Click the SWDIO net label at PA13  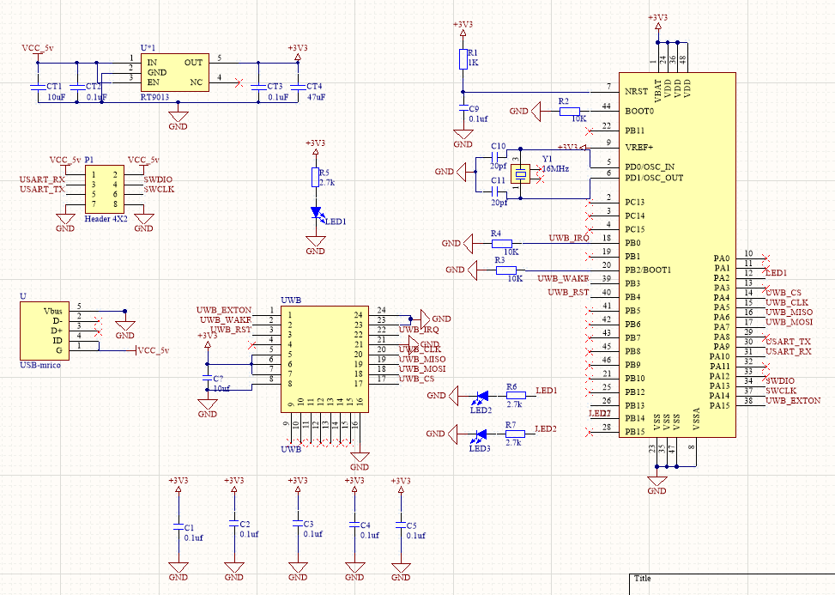tap(780, 381)
